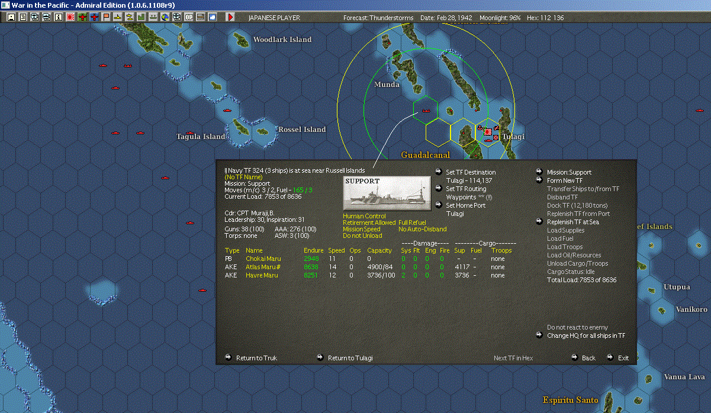Click Return to Tulagi
This screenshot has height=413, width=711.
pyautogui.click(x=350, y=358)
